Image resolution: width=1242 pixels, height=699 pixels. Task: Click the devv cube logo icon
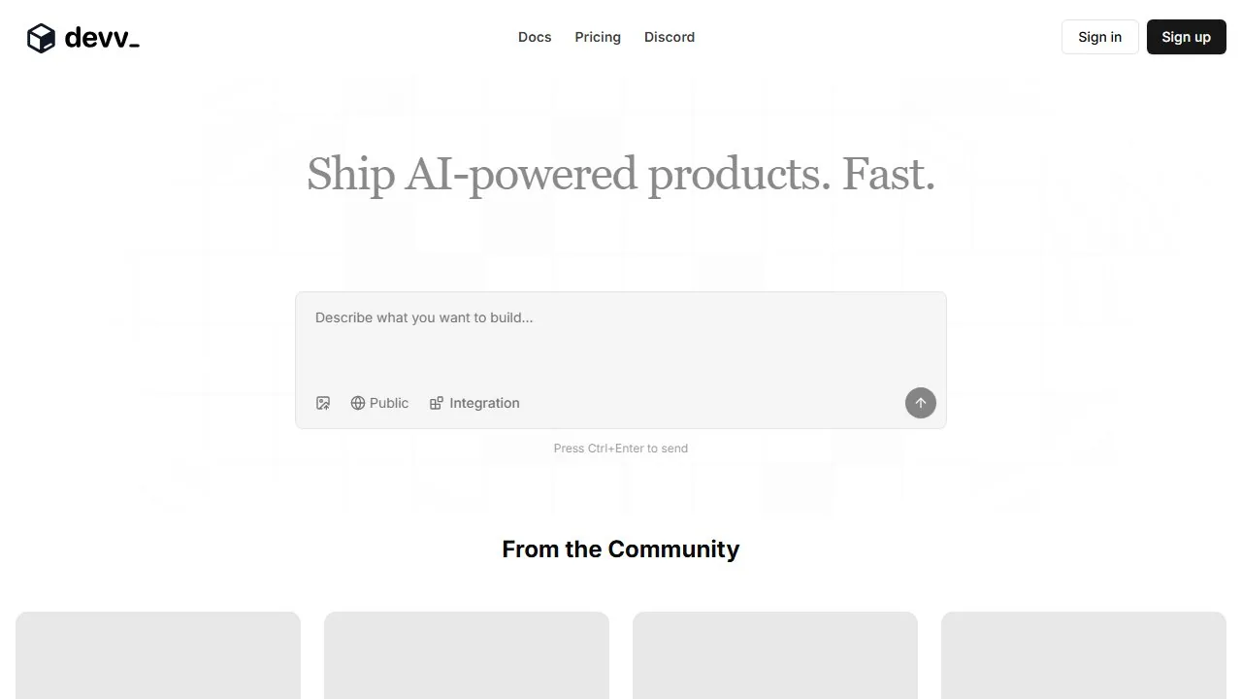(41, 38)
